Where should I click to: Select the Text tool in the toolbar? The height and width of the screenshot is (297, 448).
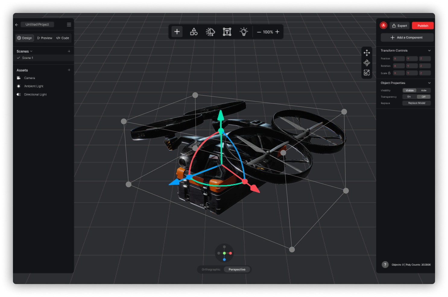(x=227, y=31)
